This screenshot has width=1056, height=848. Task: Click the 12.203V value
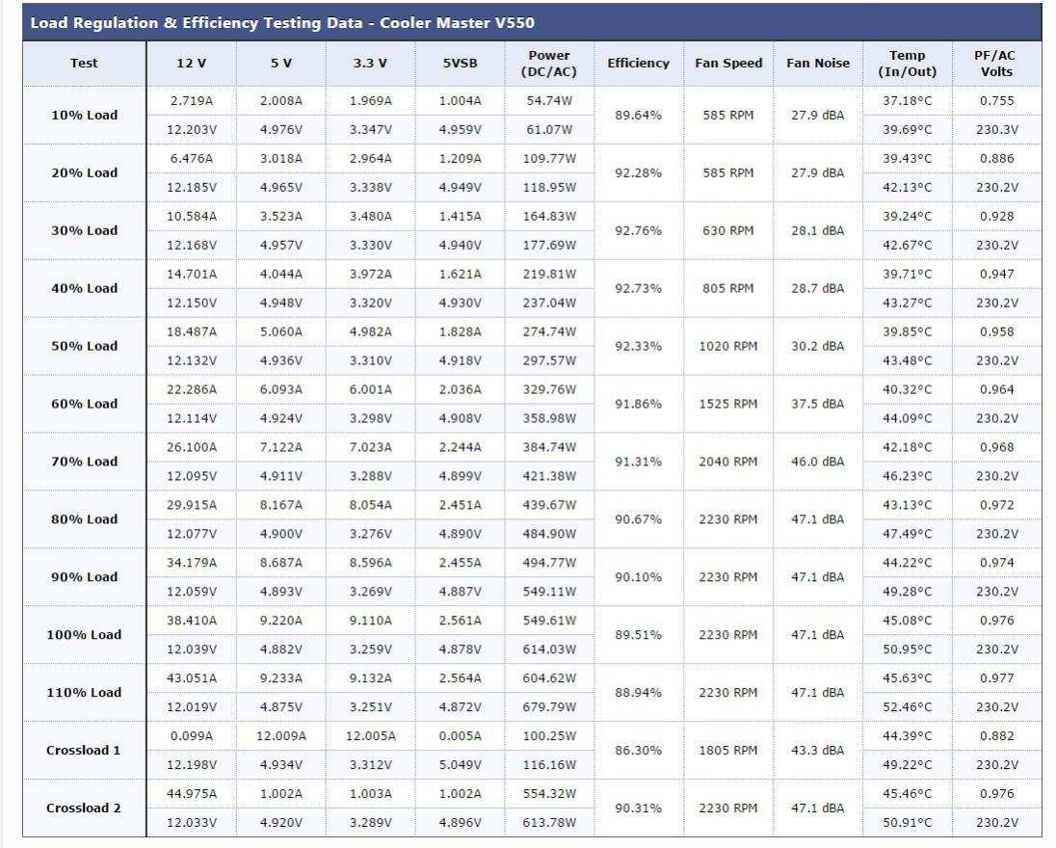192,130
